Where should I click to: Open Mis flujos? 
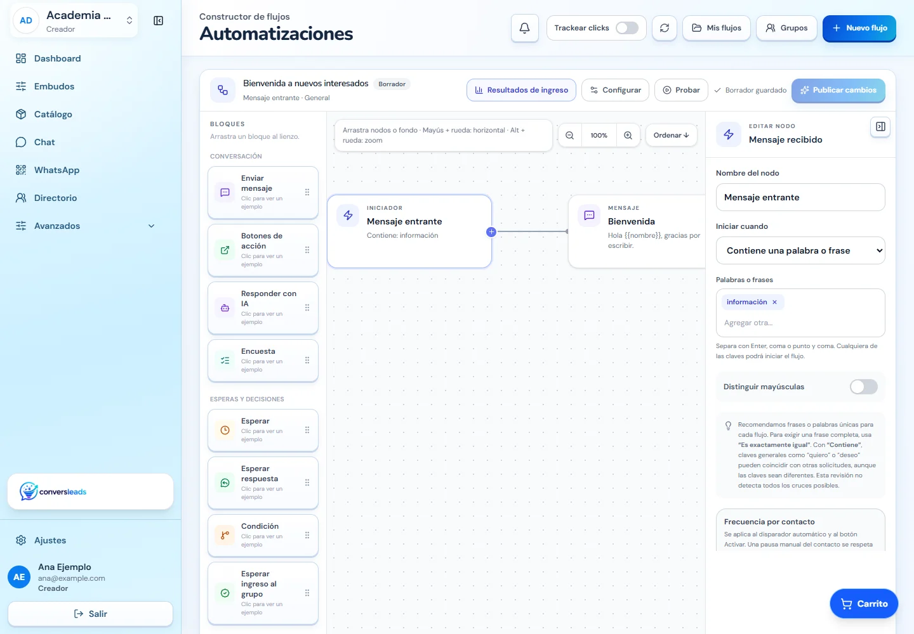(x=717, y=28)
